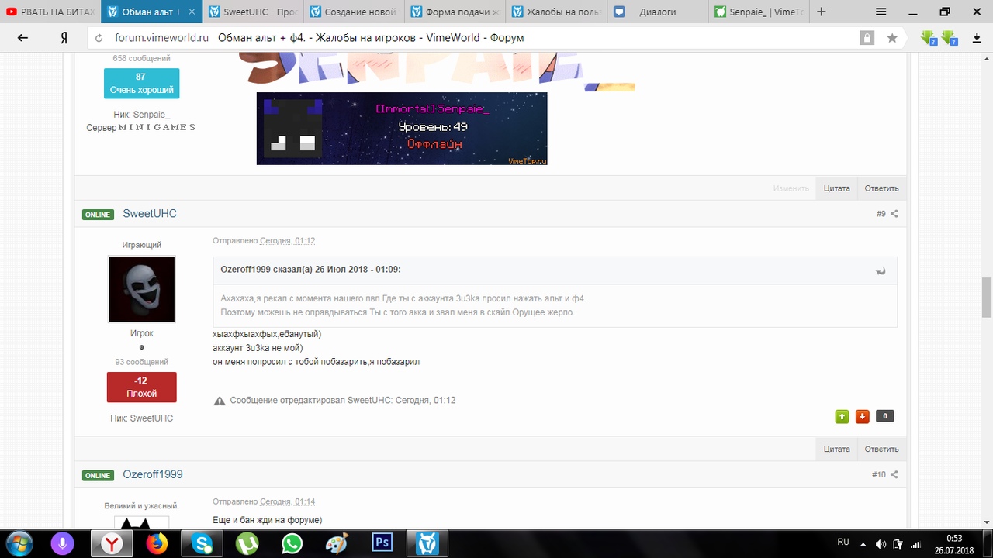
Task: Switch to 'Диалоги' tab
Action: pyautogui.click(x=657, y=12)
